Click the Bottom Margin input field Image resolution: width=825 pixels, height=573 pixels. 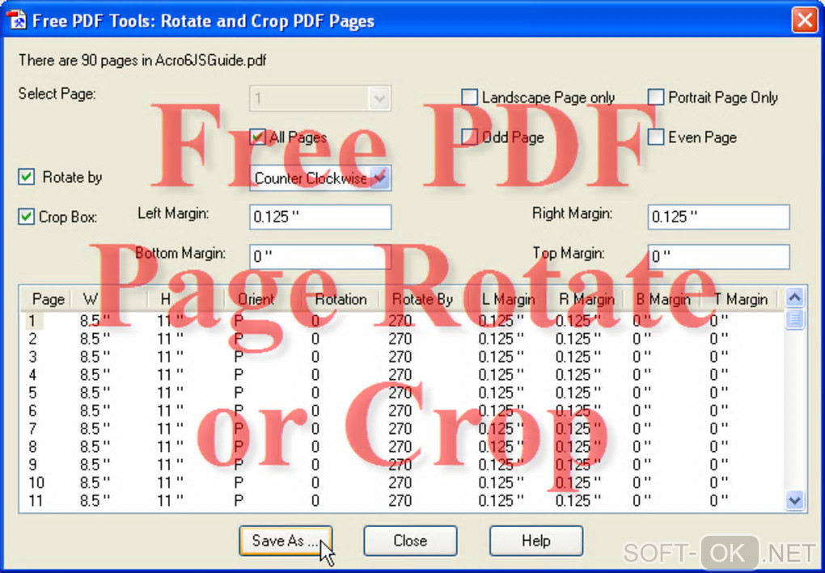pos(320,256)
